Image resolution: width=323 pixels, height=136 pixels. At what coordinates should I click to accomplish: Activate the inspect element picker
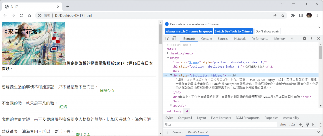(167, 39)
